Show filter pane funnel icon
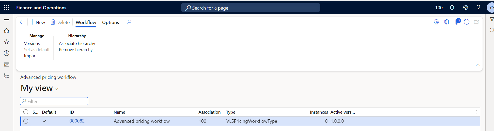The image size is (494, 131). [x=491, y=19]
